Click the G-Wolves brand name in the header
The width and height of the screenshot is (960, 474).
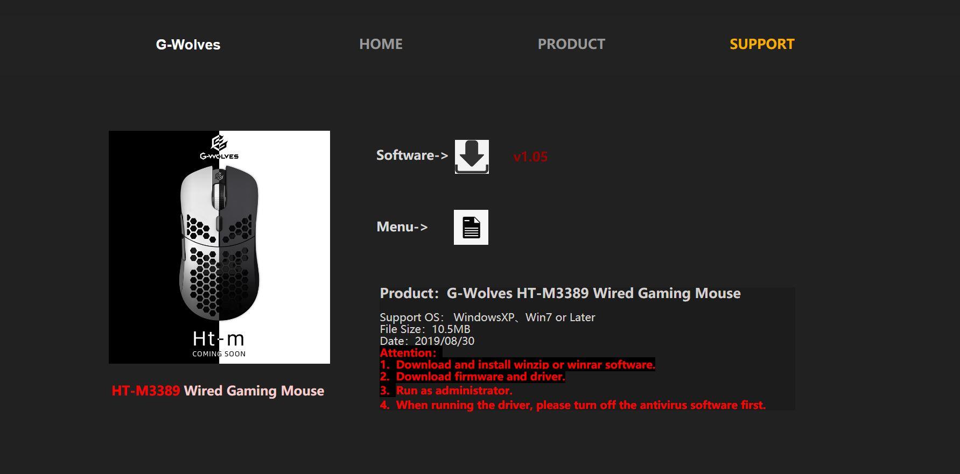coord(188,45)
